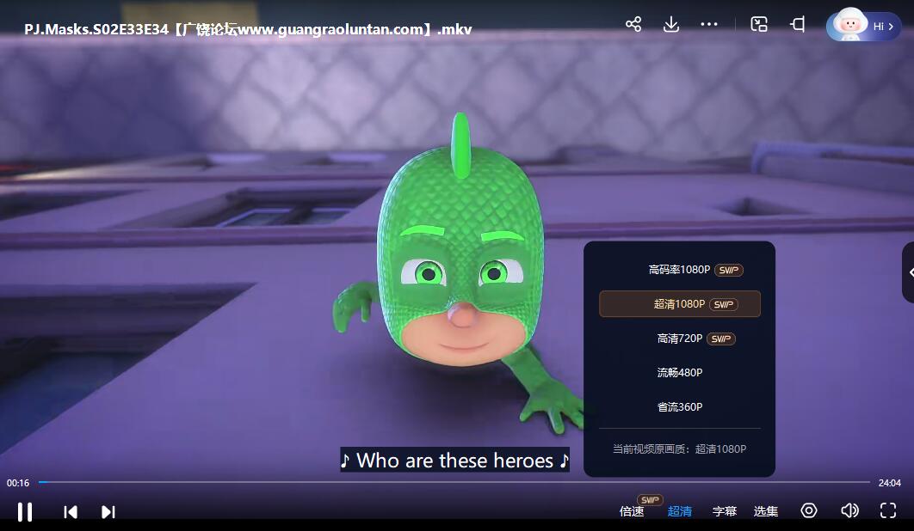Click 当前视频原画质：超清1080P text
Image resolution: width=914 pixels, height=531 pixels.
point(680,449)
